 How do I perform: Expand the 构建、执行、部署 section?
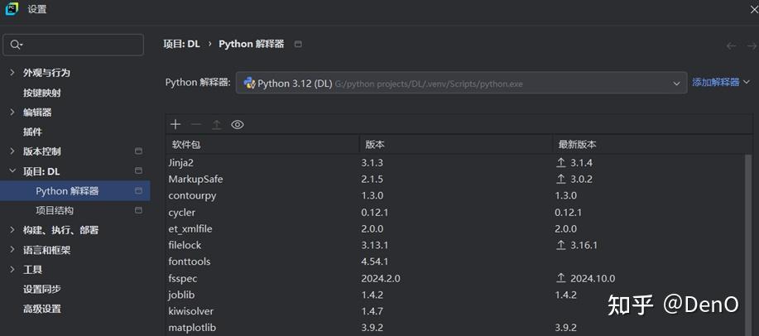12,230
